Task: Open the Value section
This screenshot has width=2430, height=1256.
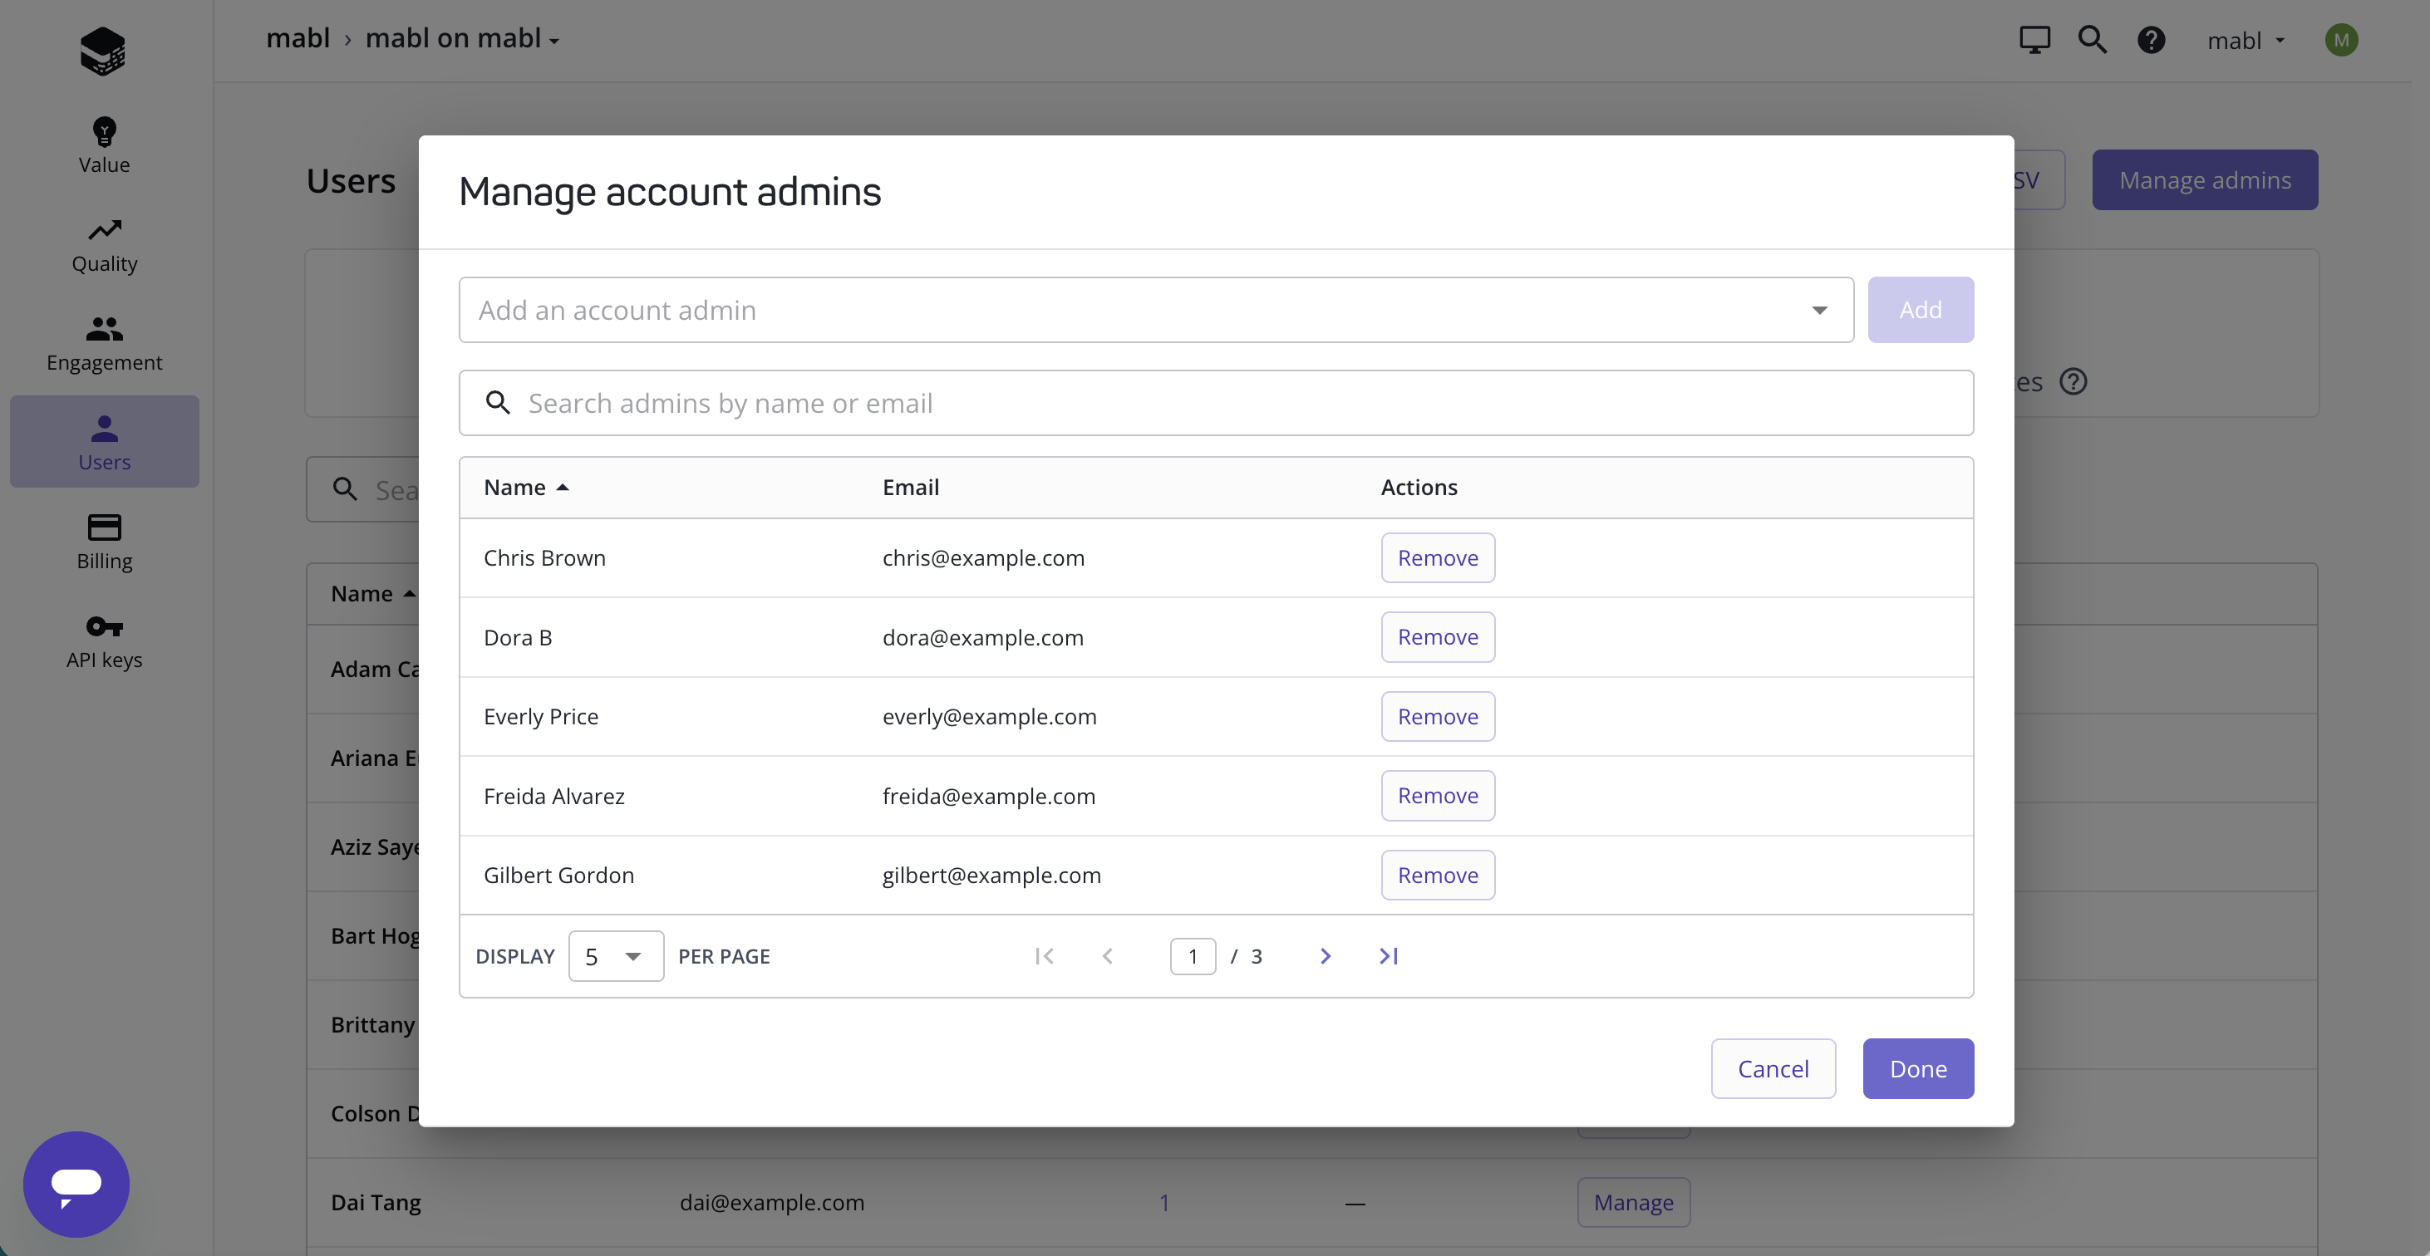Action: (x=104, y=145)
